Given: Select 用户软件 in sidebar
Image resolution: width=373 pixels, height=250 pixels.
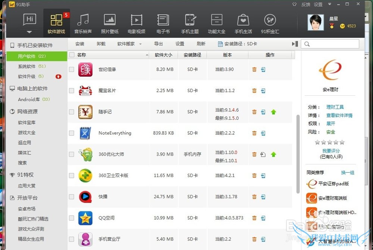Looking at the screenshot, I should pos(37,56).
